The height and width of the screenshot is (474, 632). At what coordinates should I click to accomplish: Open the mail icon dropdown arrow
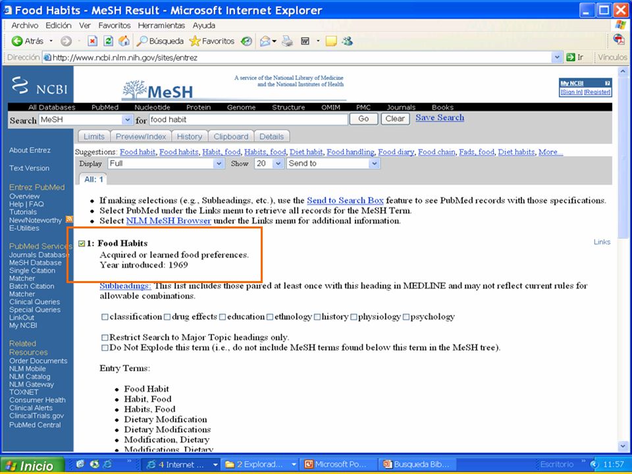(274, 41)
